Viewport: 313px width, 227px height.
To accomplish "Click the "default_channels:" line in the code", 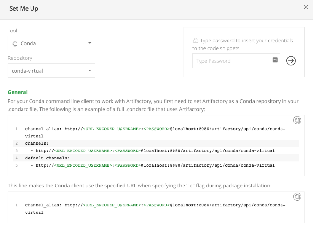I will 47,158.
